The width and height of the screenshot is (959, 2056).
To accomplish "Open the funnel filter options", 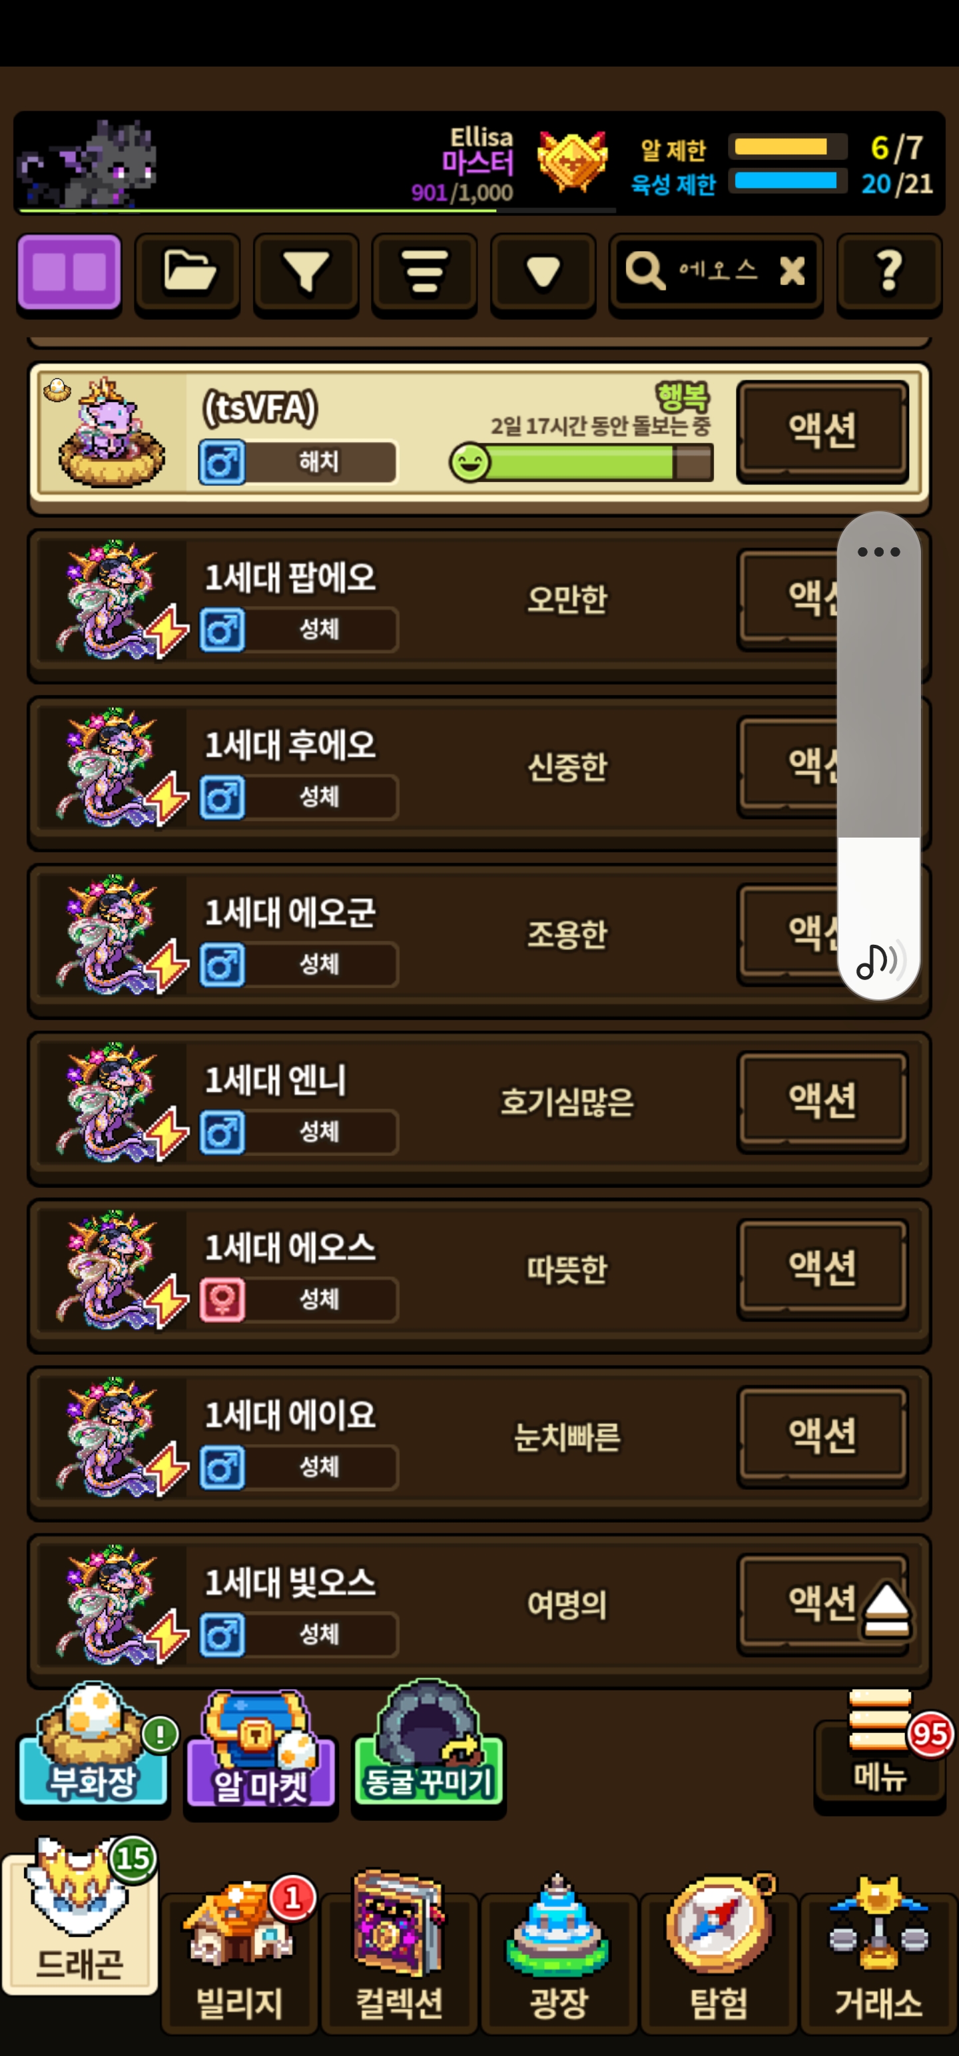I will (306, 273).
